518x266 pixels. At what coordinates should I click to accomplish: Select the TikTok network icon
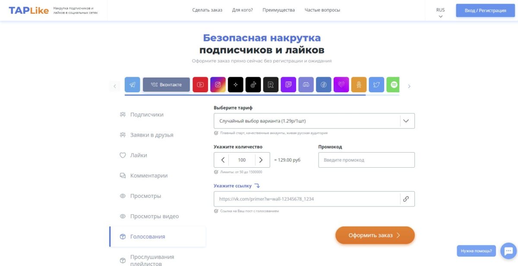click(x=253, y=84)
